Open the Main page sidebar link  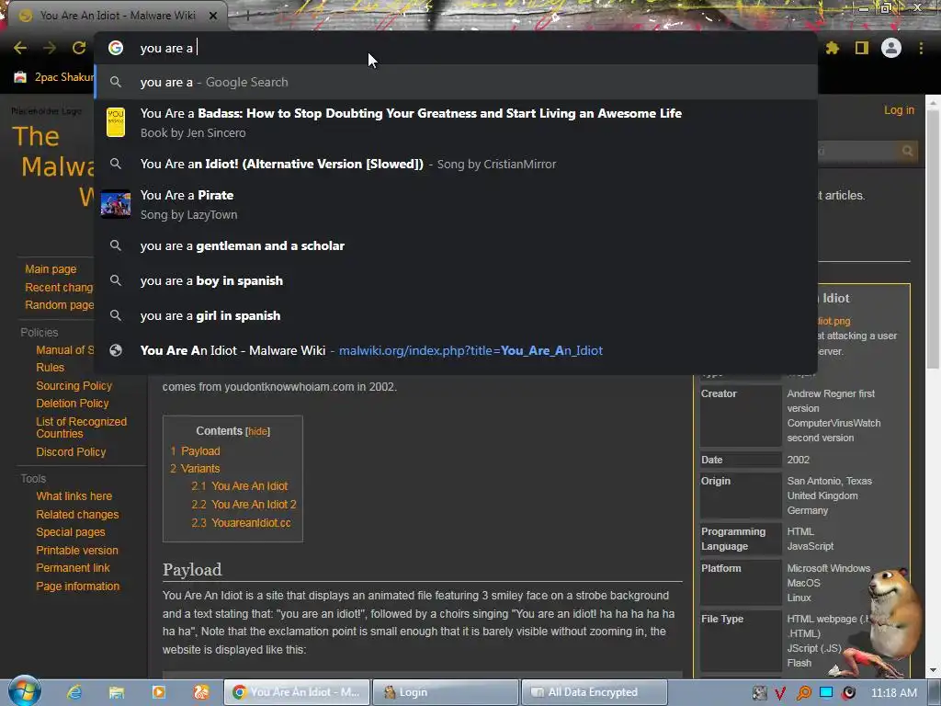click(x=51, y=269)
